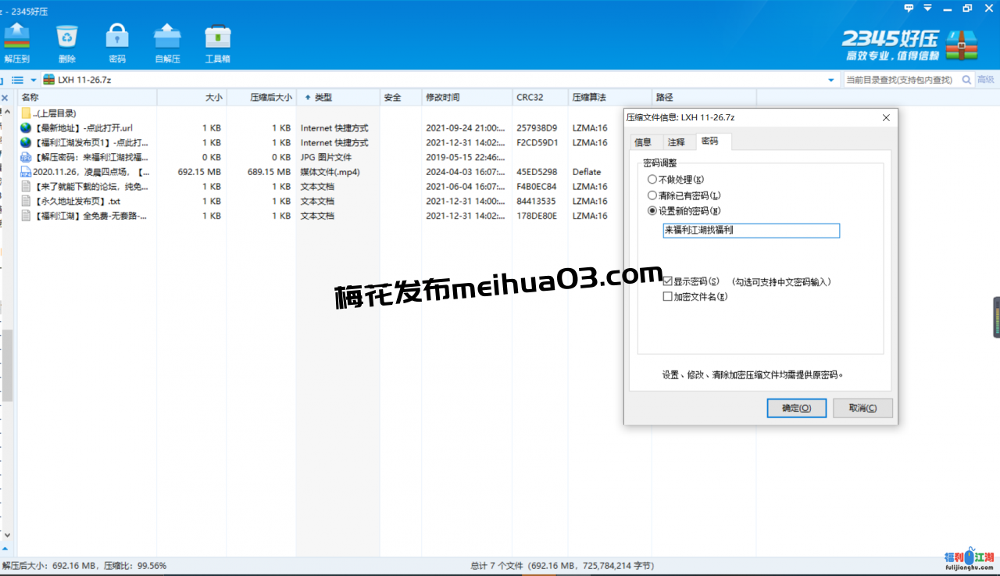Viewport: 1000px width, 576px height.
Task: Click the archive icon beside LXH 11-26.7z path
Action: (49, 80)
